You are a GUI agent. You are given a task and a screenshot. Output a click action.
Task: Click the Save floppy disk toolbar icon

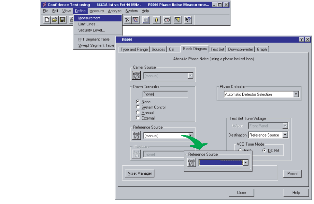(63, 20)
